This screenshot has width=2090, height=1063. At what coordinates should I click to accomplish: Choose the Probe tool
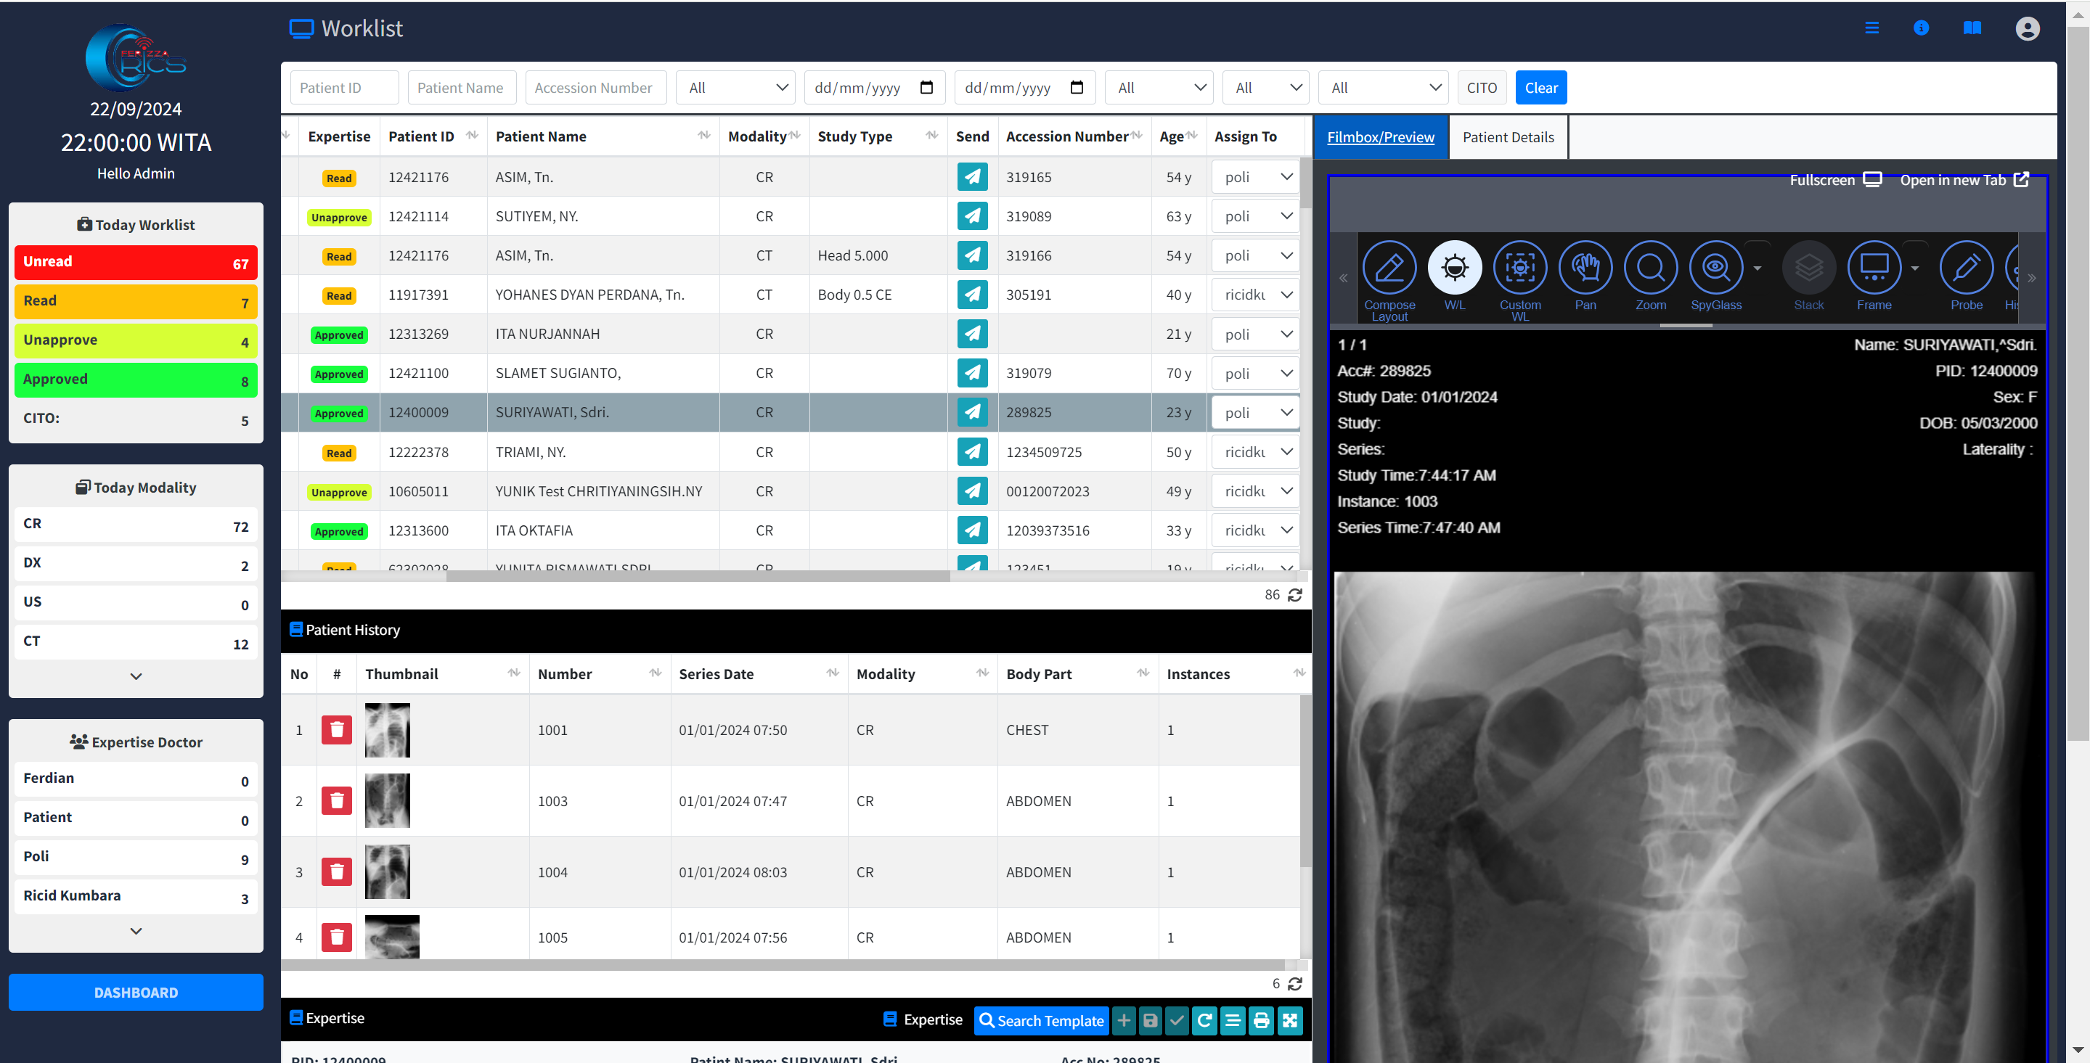(1966, 276)
